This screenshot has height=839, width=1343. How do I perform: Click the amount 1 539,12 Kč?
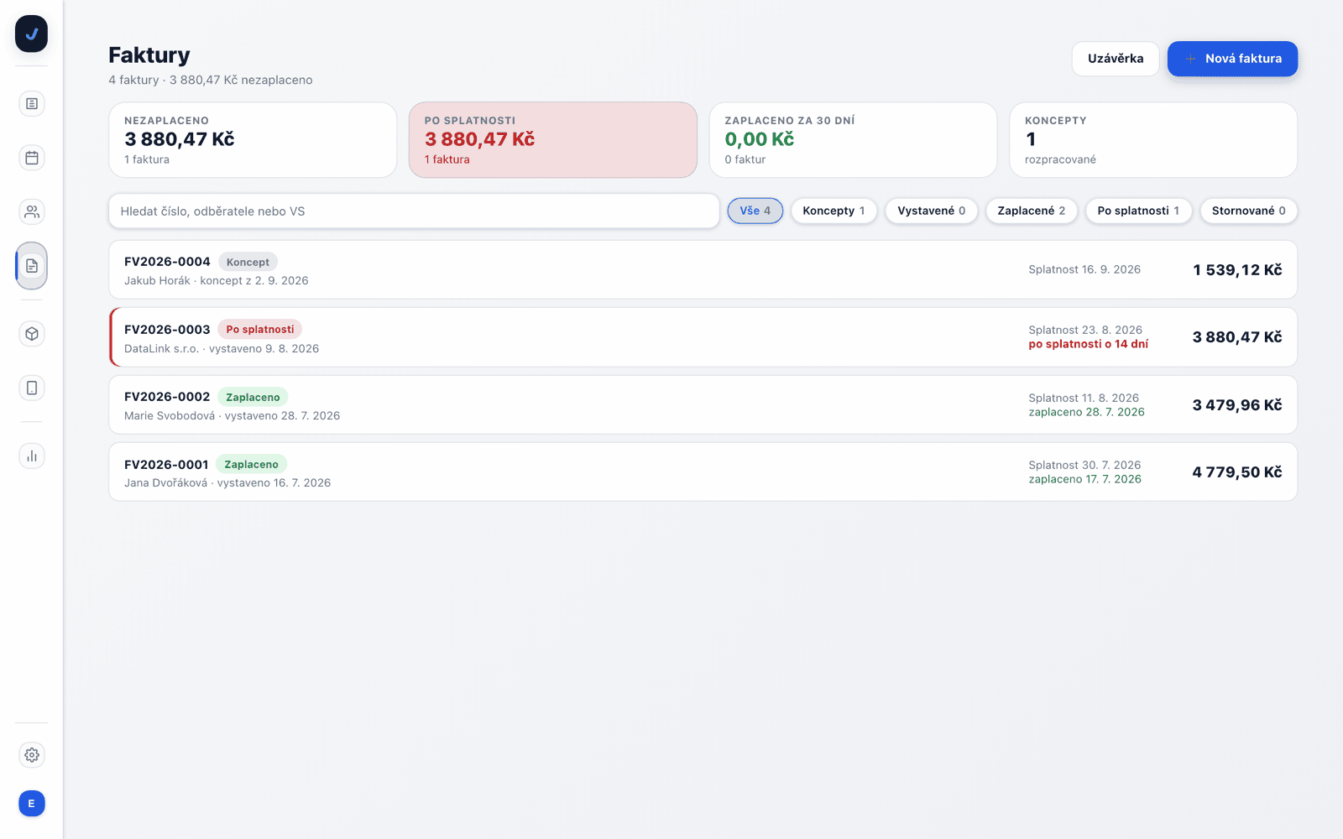click(x=1237, y=270)
